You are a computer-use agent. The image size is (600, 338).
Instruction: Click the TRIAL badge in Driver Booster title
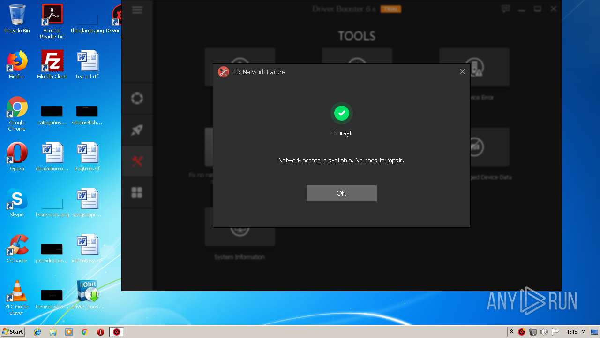coord(390,9)
